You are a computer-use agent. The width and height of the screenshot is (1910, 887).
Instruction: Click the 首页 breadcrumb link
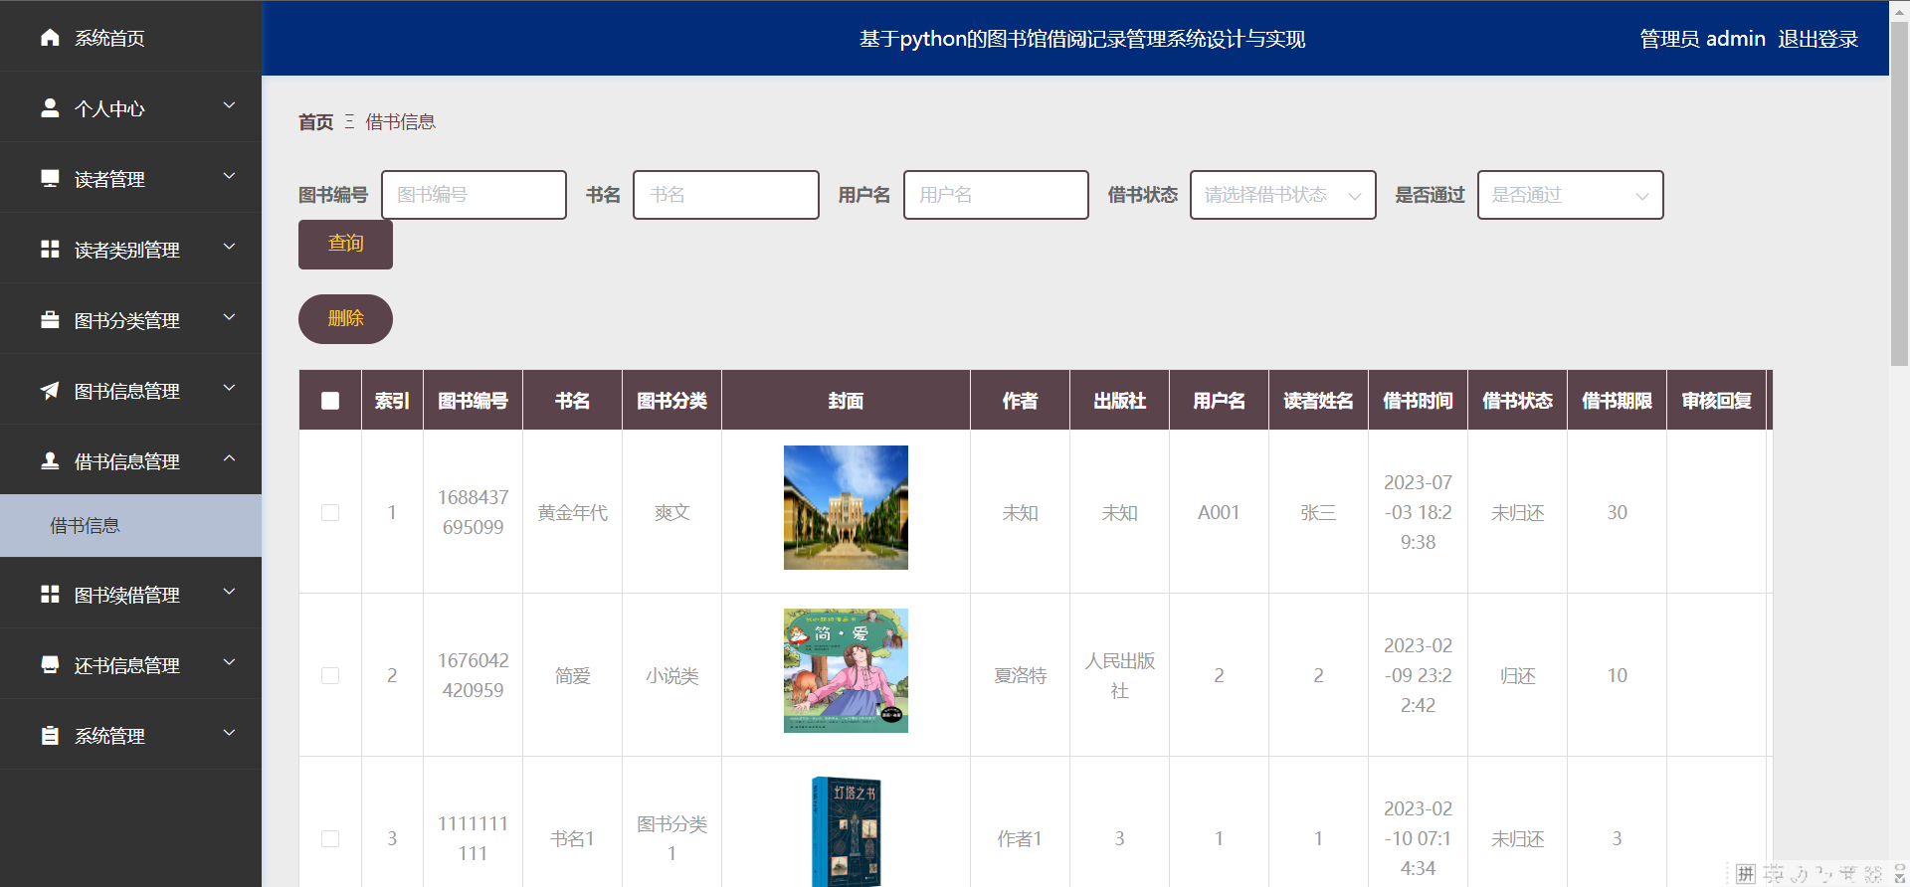pos(316,122)
